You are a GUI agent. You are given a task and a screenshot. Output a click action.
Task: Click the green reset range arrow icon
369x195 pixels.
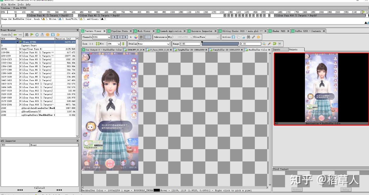tap(275, 44)
